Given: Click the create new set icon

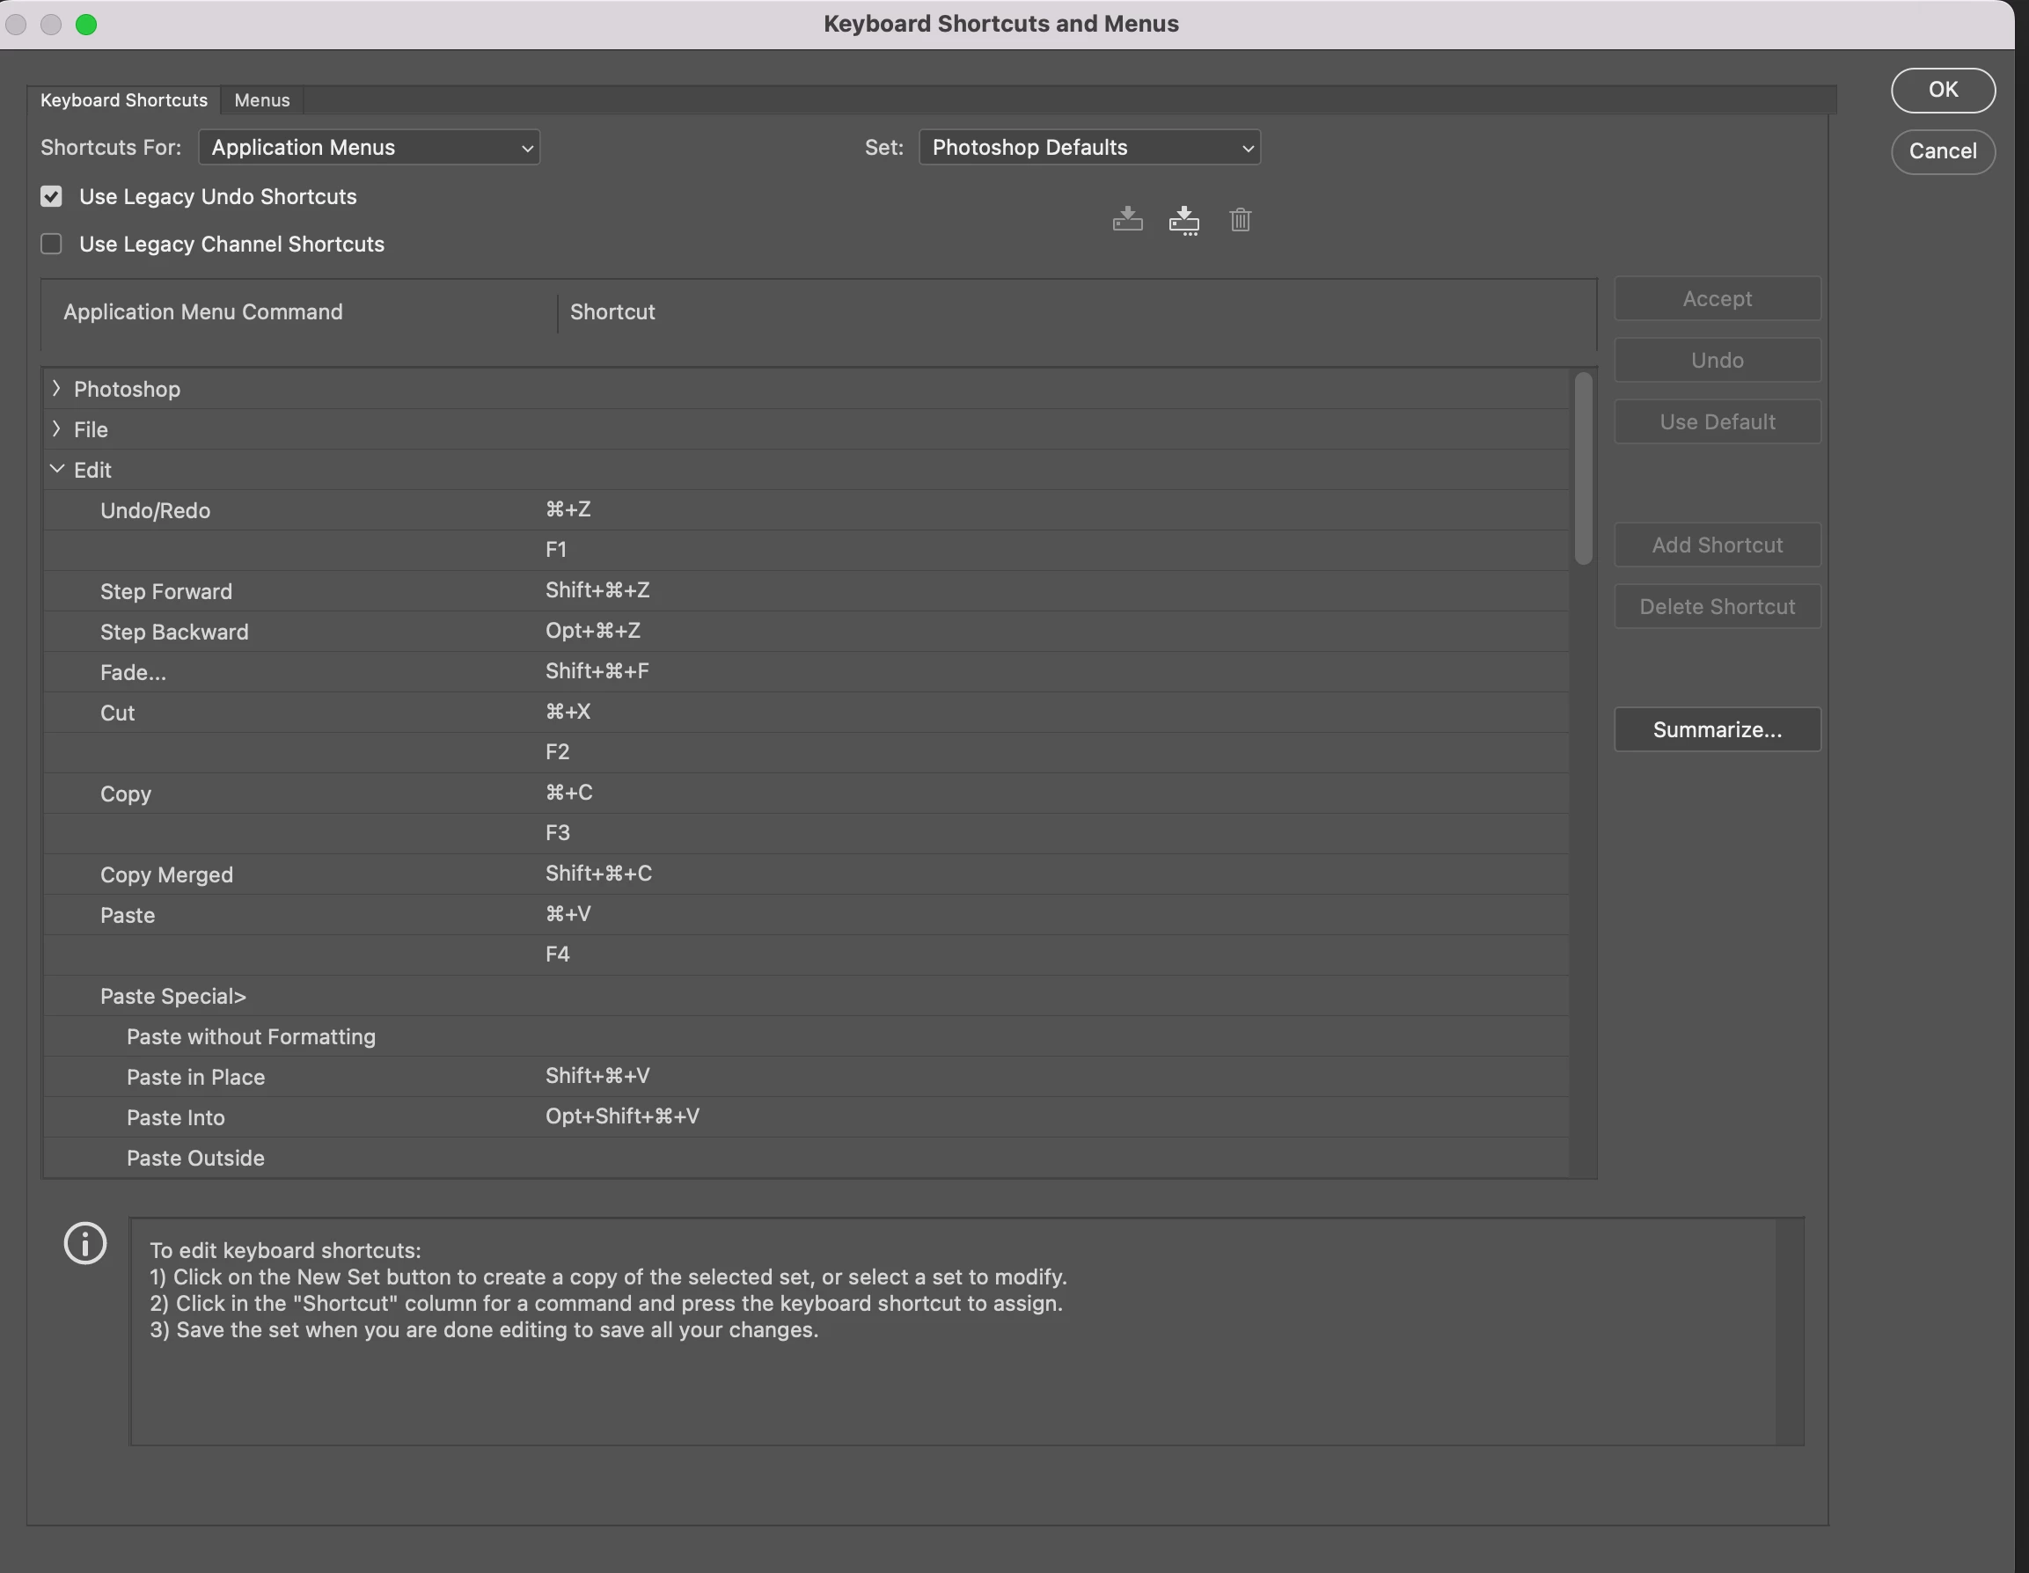Looking at the screenshot, I should (x=1183, y=219).
